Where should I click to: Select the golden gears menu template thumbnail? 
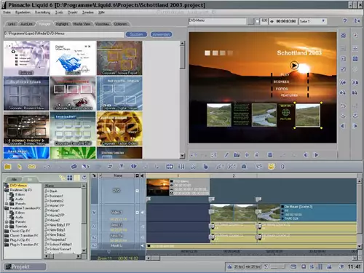coord(119,128)
